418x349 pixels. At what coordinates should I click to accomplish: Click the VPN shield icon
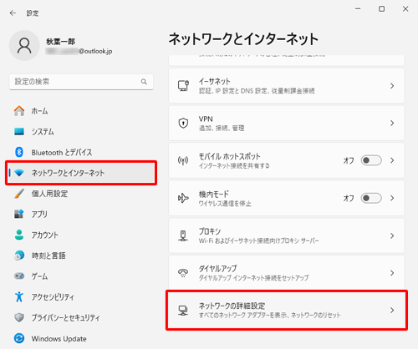183,123
